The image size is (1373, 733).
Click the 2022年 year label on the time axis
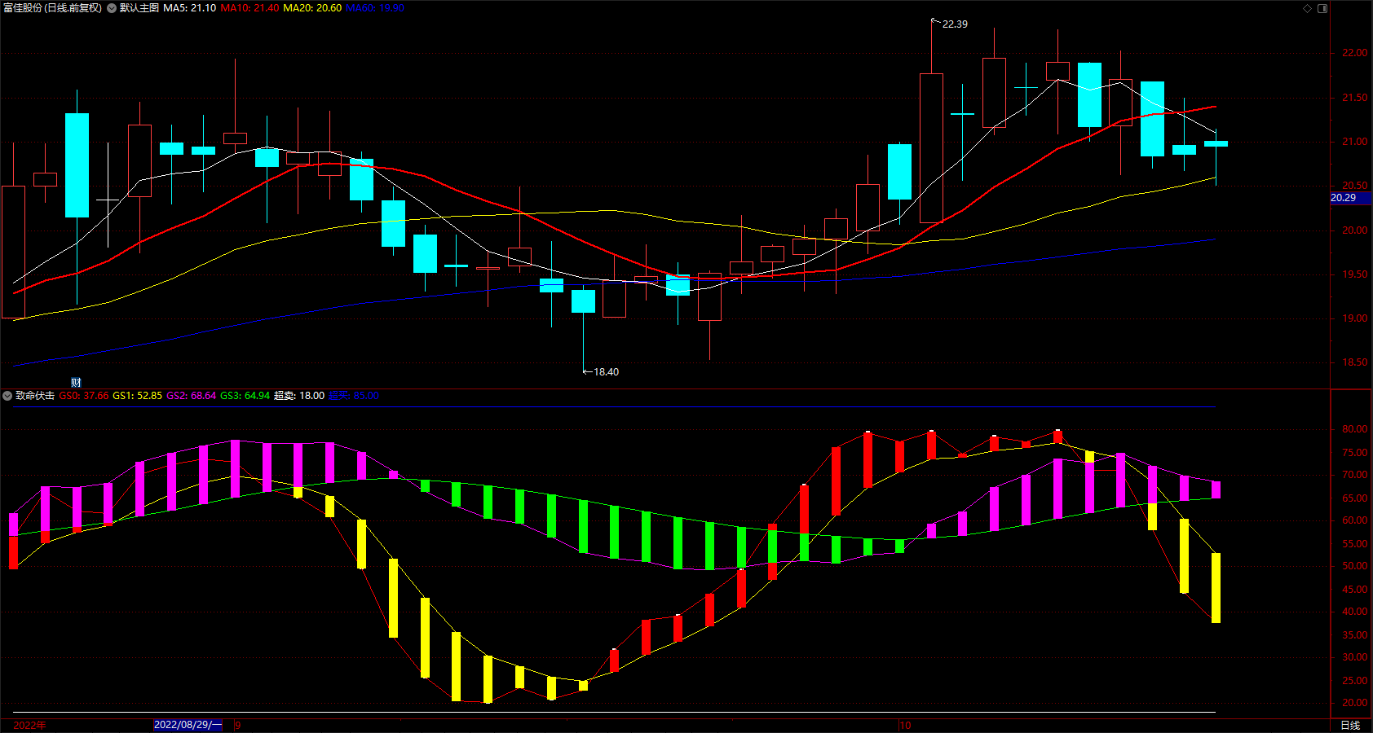[30, 725]
